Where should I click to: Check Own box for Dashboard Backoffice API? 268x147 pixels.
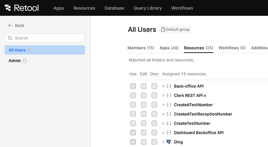pos(154,133)
